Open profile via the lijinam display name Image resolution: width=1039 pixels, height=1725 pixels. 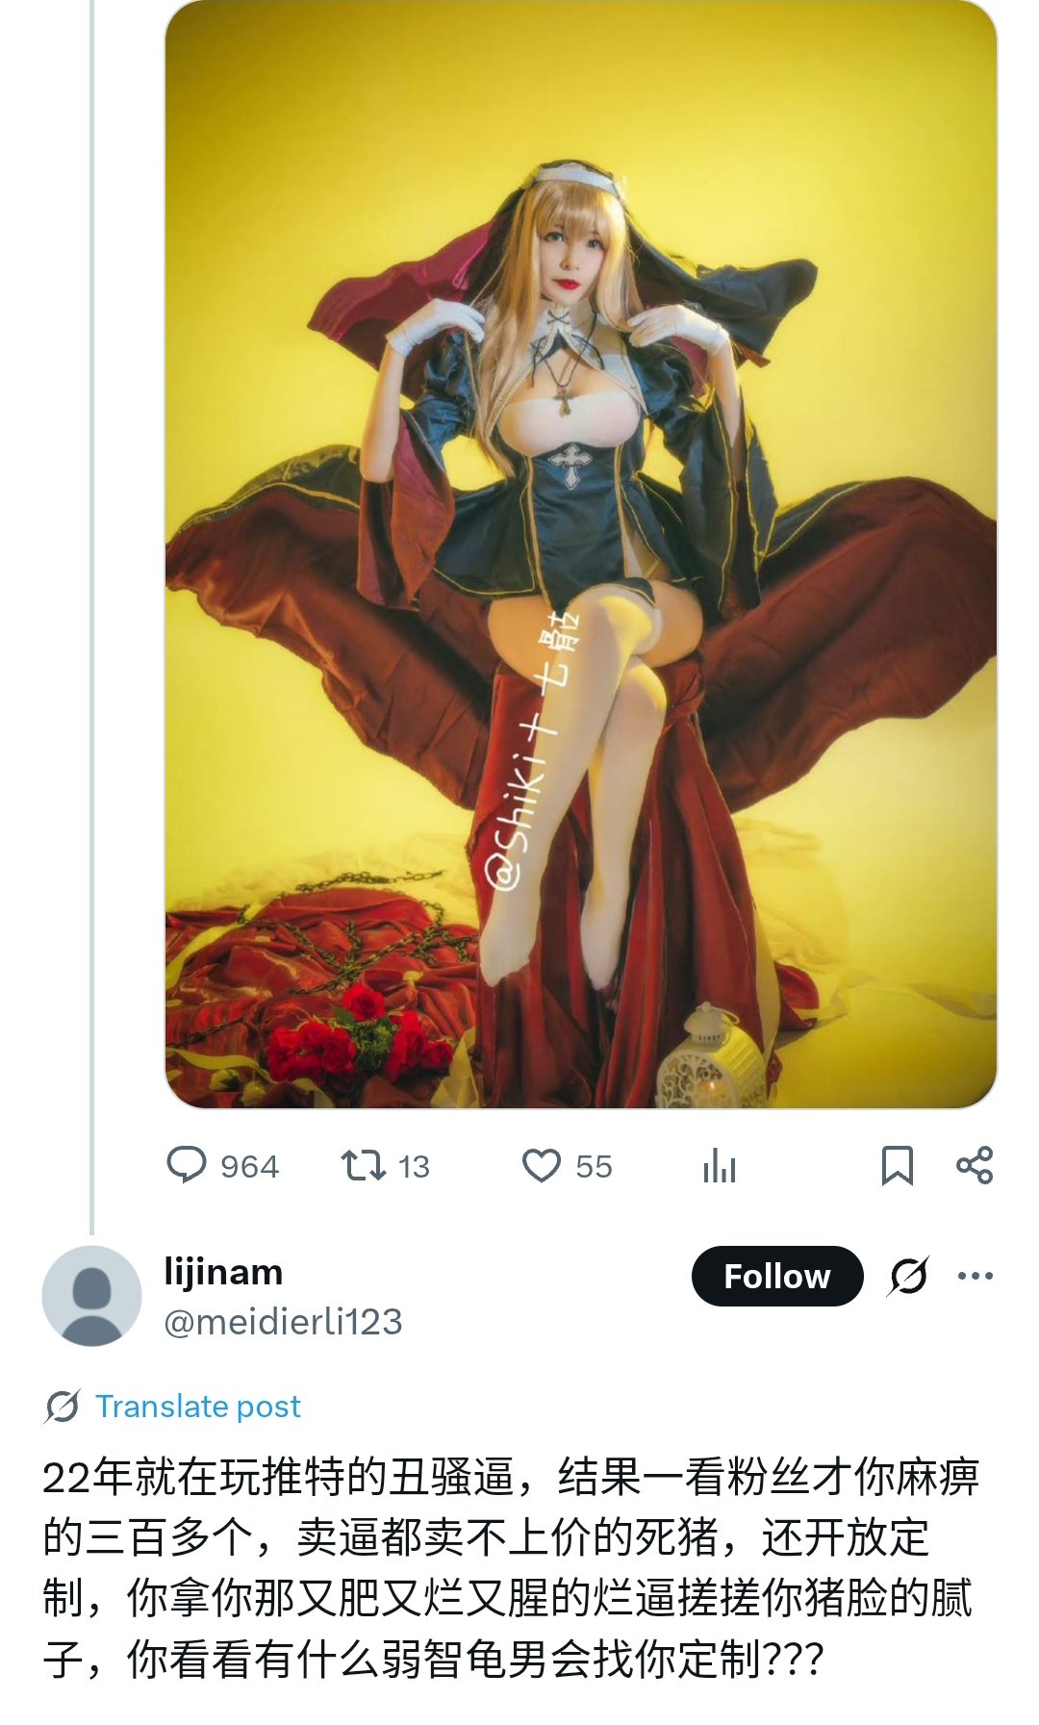click(223, 1272)
